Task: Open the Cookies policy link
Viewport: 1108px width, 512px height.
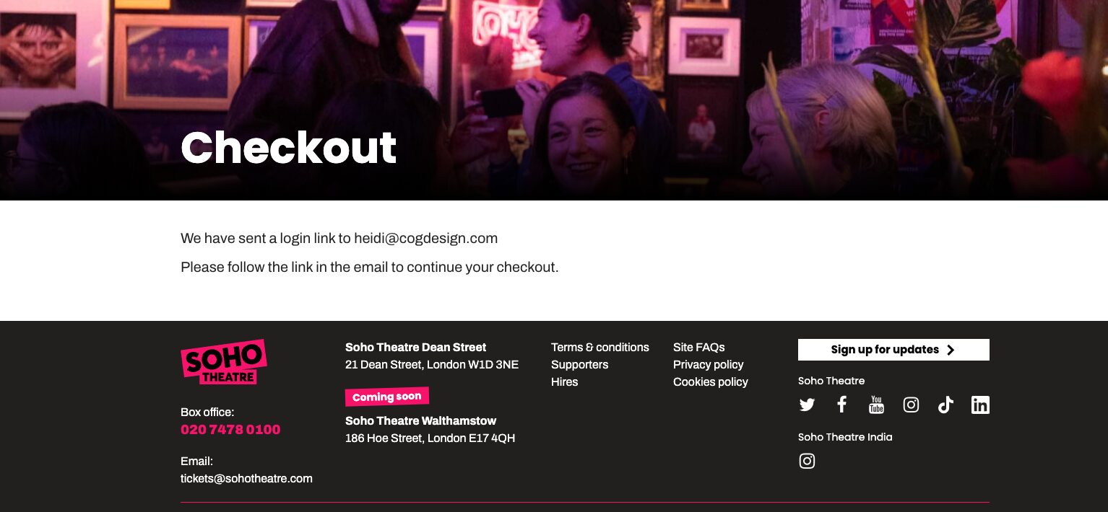Action: (710, 382)
